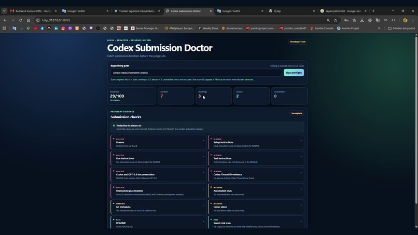Click the zoom magnifier icon in address bar

point(328,20)
